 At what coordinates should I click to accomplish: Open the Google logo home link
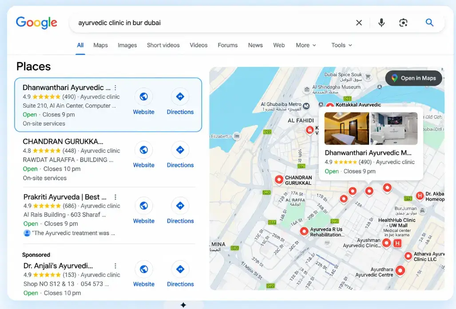37,23
